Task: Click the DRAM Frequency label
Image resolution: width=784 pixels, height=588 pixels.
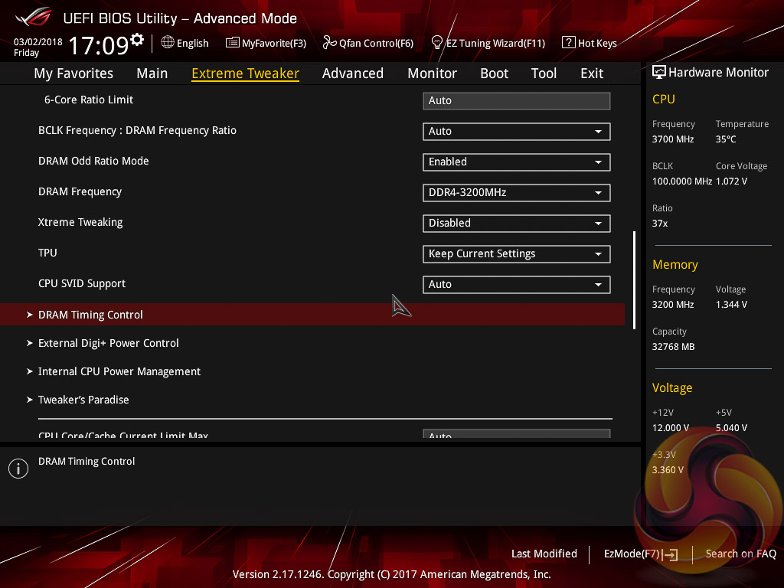Action: pos(80,192)
